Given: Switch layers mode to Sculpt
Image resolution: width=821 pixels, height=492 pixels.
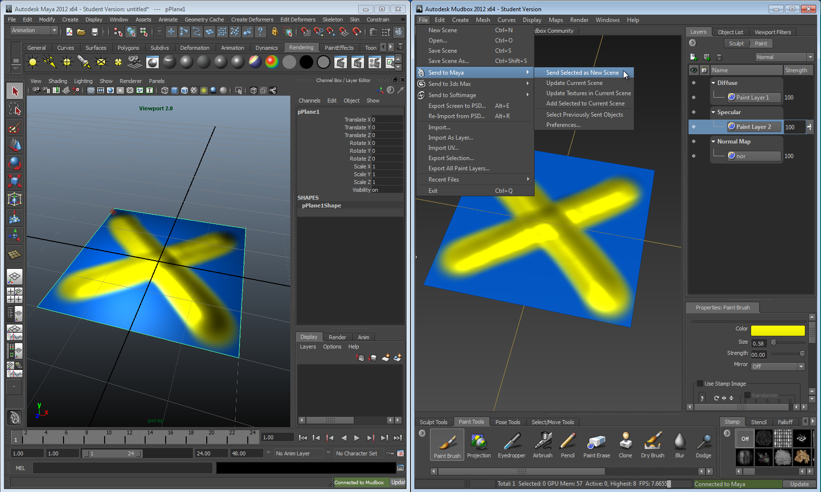Looking at the screenshot, I should pos(736,43).
